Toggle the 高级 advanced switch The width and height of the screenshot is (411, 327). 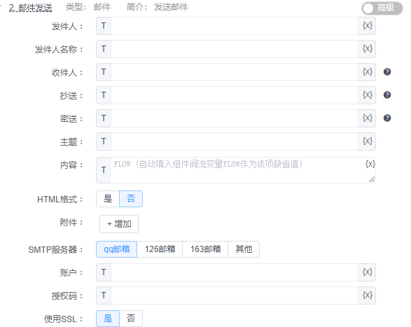point(382,8)
